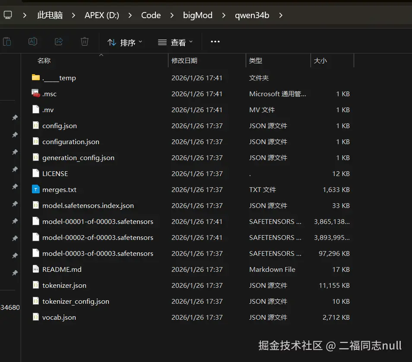This screenshot has height=362, width=412.
Task: Select the file name vocab.json
Action: (x=59, y=318)
